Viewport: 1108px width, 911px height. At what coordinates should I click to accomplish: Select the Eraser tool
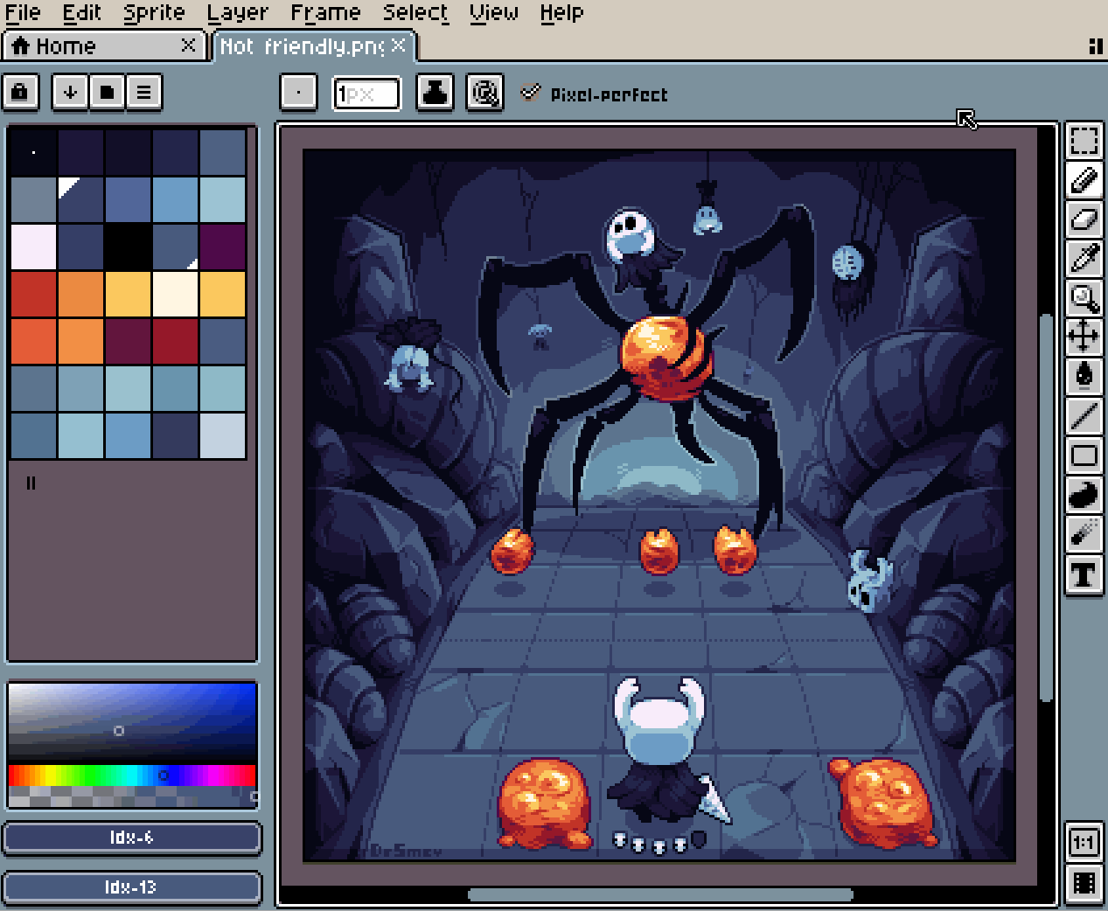coord(1084,219)
